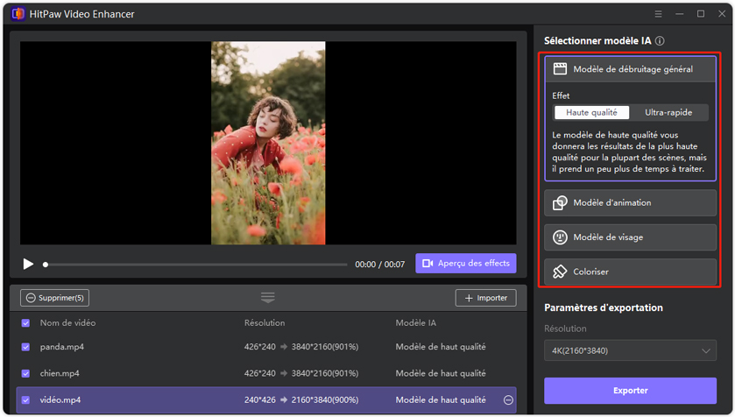Image resolution: width=735 pixels, height=417 pixels.
Task: Click the video preview thumbnail
Action: point(268,143)
